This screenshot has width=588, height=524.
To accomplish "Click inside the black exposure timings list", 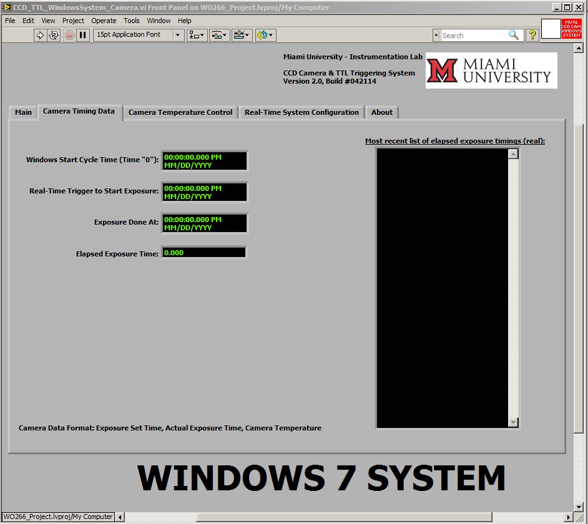I will click(442, 288).
